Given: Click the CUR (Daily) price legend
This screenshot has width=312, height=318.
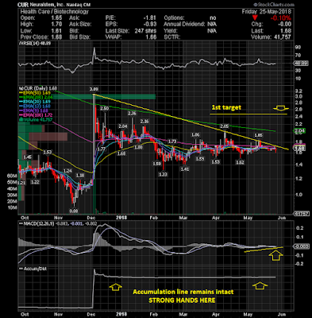Looking at the screenshot, I should [38, 88].
